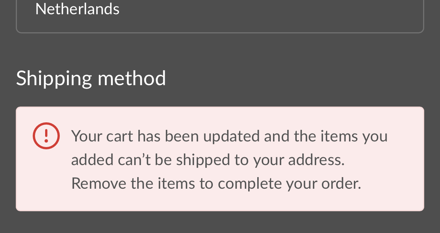Click the Netherlands country text
This screenshot has width=440, height=233.
pos(77,9)
